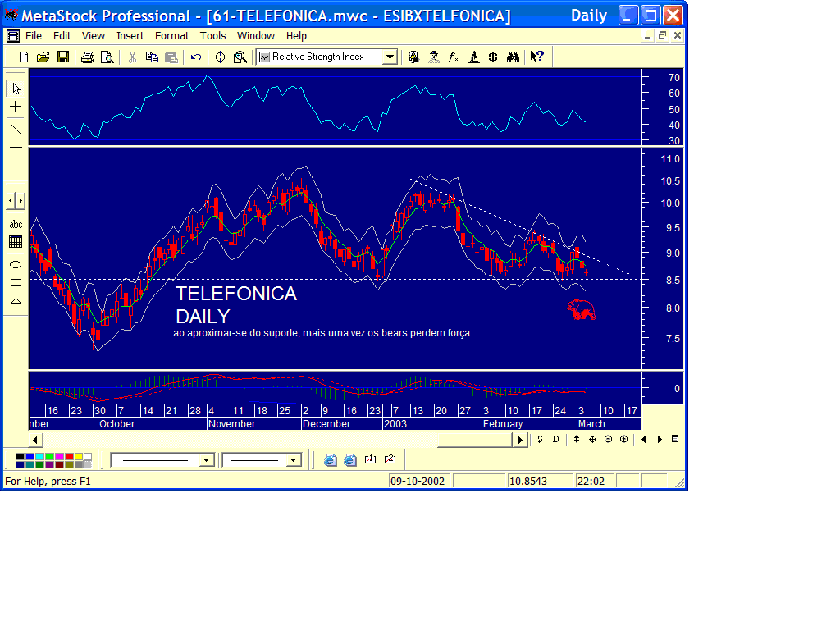Select the abc text tool
The image size is (840, 630).
pyautogui.click(x=16, y=224)
